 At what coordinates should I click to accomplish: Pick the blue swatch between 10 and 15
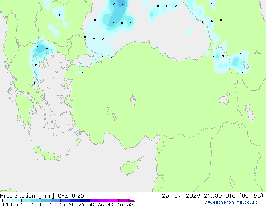click(x=55, y=201)
